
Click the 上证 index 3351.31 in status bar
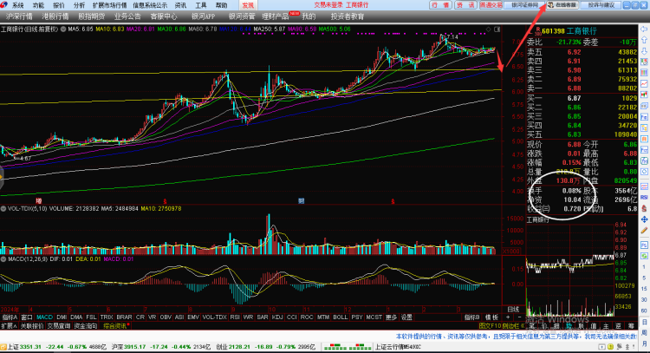tap(30, 347)
